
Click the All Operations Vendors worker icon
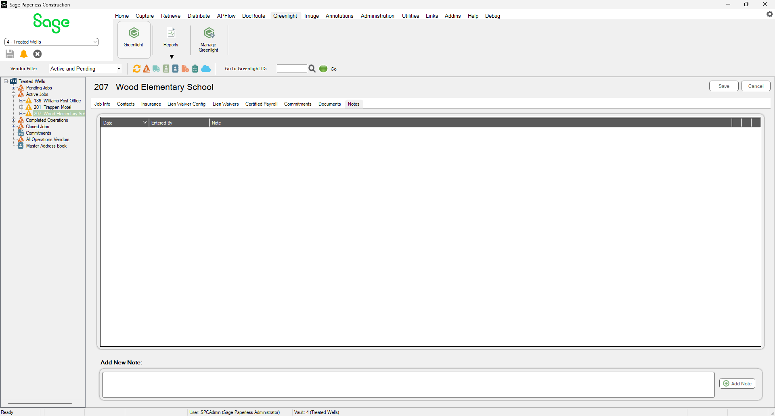pos(21,139)
